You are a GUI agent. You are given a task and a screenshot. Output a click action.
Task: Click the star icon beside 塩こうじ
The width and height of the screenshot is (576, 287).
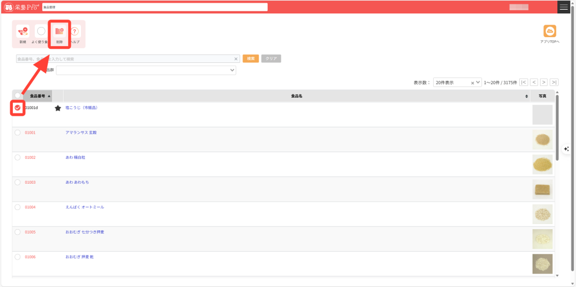[57, 108]
